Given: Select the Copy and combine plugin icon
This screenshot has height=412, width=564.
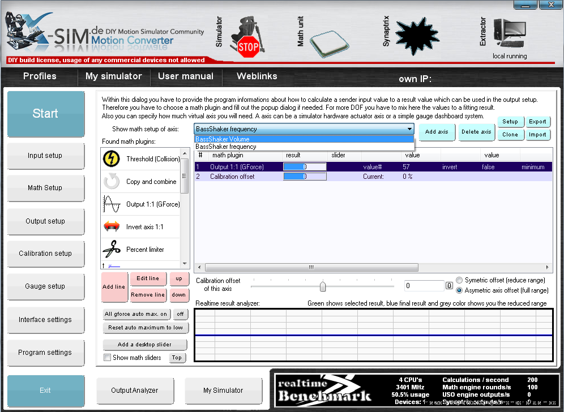Looking at the screenshot, I should (x=112, y=182).
